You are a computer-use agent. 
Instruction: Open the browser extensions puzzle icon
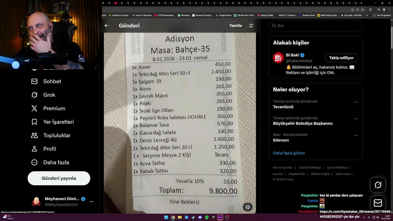pyautogui.click(x=370, y=10)
